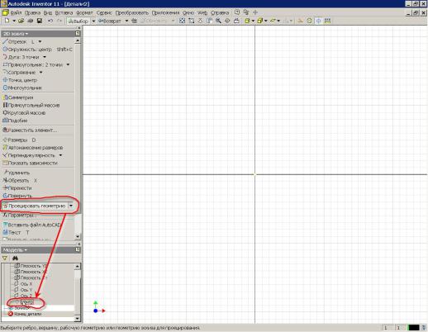Click the Look At view icon
This screenshot has height=332, width=428.
[236, 21]
